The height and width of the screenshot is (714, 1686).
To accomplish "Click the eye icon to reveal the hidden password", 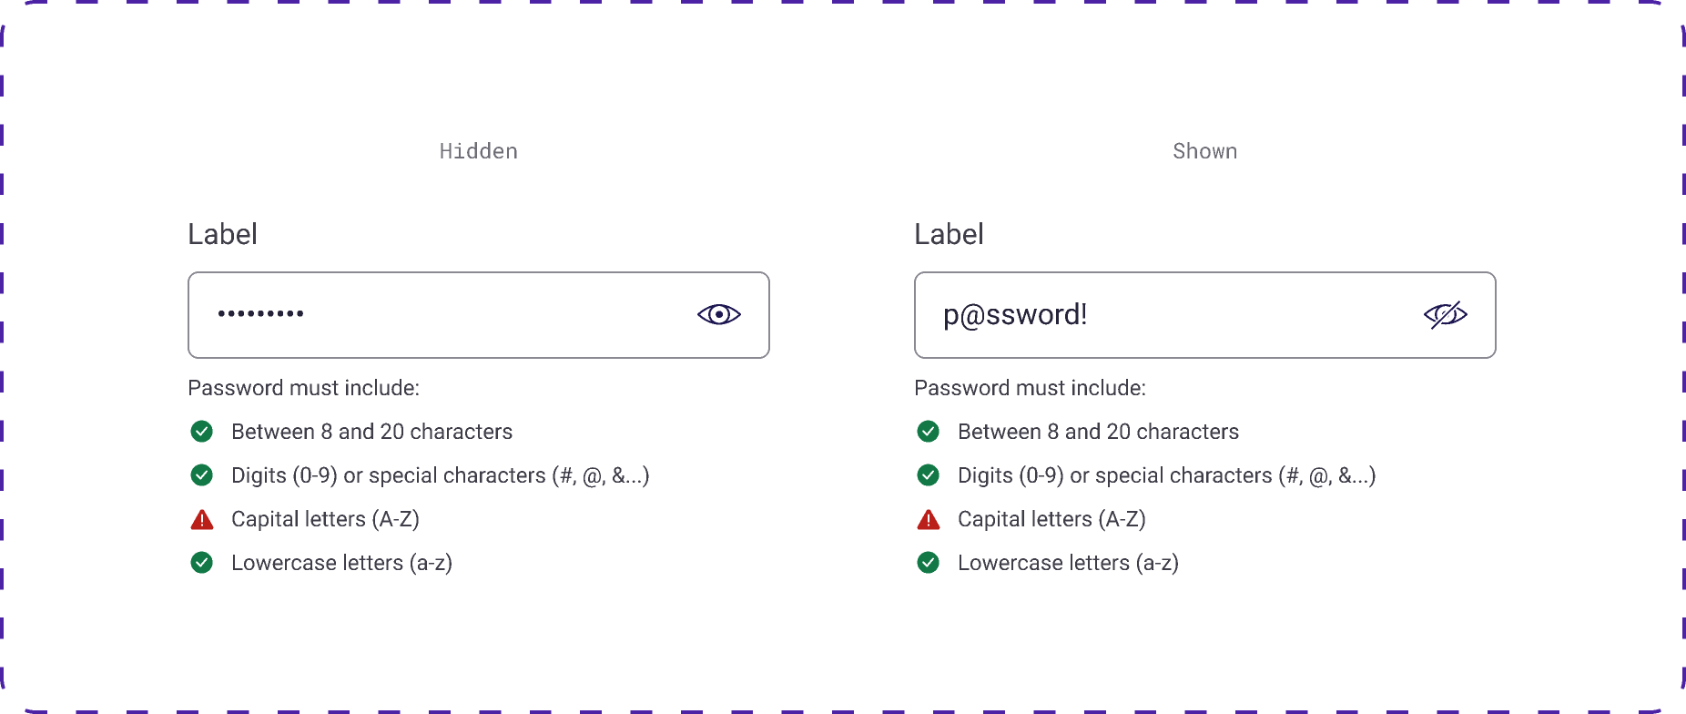I will [x=718, y=315].
